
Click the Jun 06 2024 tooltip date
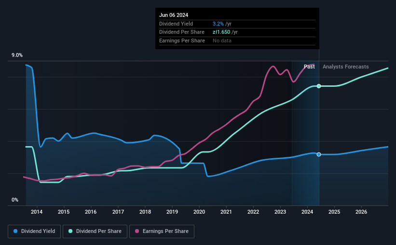pyautogui.click(x=174, y=15)
